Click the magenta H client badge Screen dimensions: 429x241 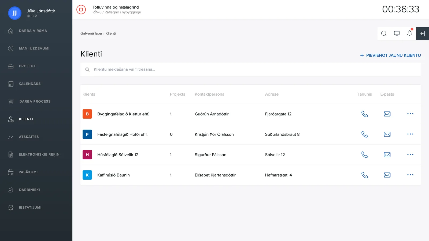(x=87, y=155)
